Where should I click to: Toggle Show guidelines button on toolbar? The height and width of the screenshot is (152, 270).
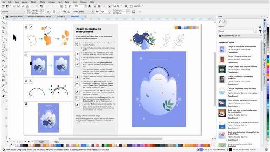[104, 6]
